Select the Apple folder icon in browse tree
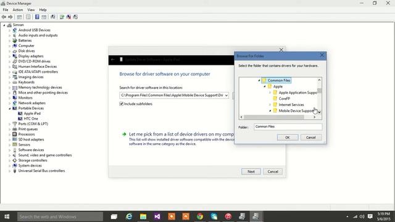Viewport: 395px width, 222px height. [270, 86]
